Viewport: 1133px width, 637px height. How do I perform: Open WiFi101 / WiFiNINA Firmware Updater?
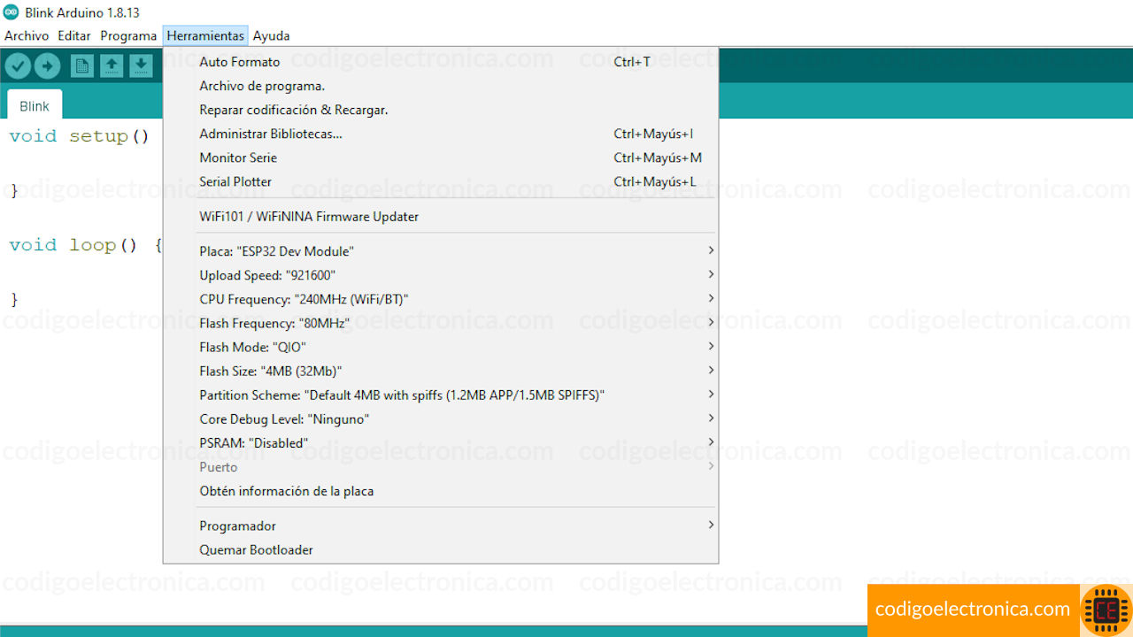[x=441, y=217]
